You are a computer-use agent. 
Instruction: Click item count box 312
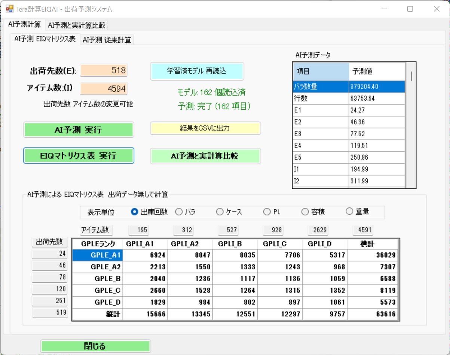[x=184, y=230]
